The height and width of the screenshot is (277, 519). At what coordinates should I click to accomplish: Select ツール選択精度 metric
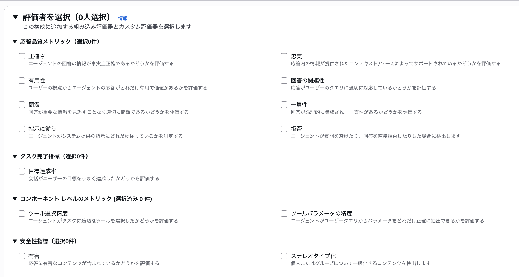[x=22, y=213]
